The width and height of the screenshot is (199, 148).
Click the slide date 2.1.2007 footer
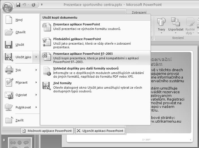click(x=146, y=140)
